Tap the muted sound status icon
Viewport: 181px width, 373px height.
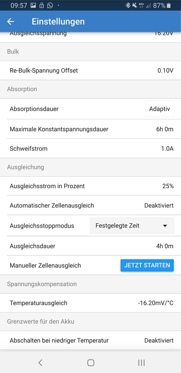pyautogui.click(x=134, y=5)
